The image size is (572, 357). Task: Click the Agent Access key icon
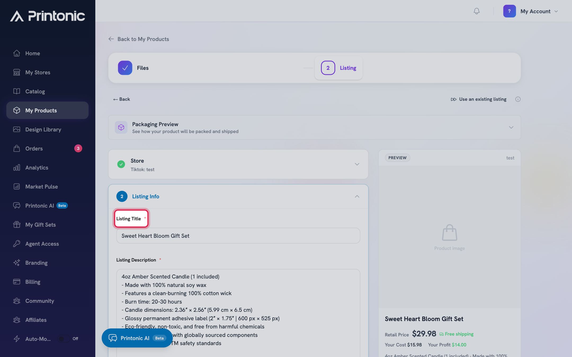point(17,244)
